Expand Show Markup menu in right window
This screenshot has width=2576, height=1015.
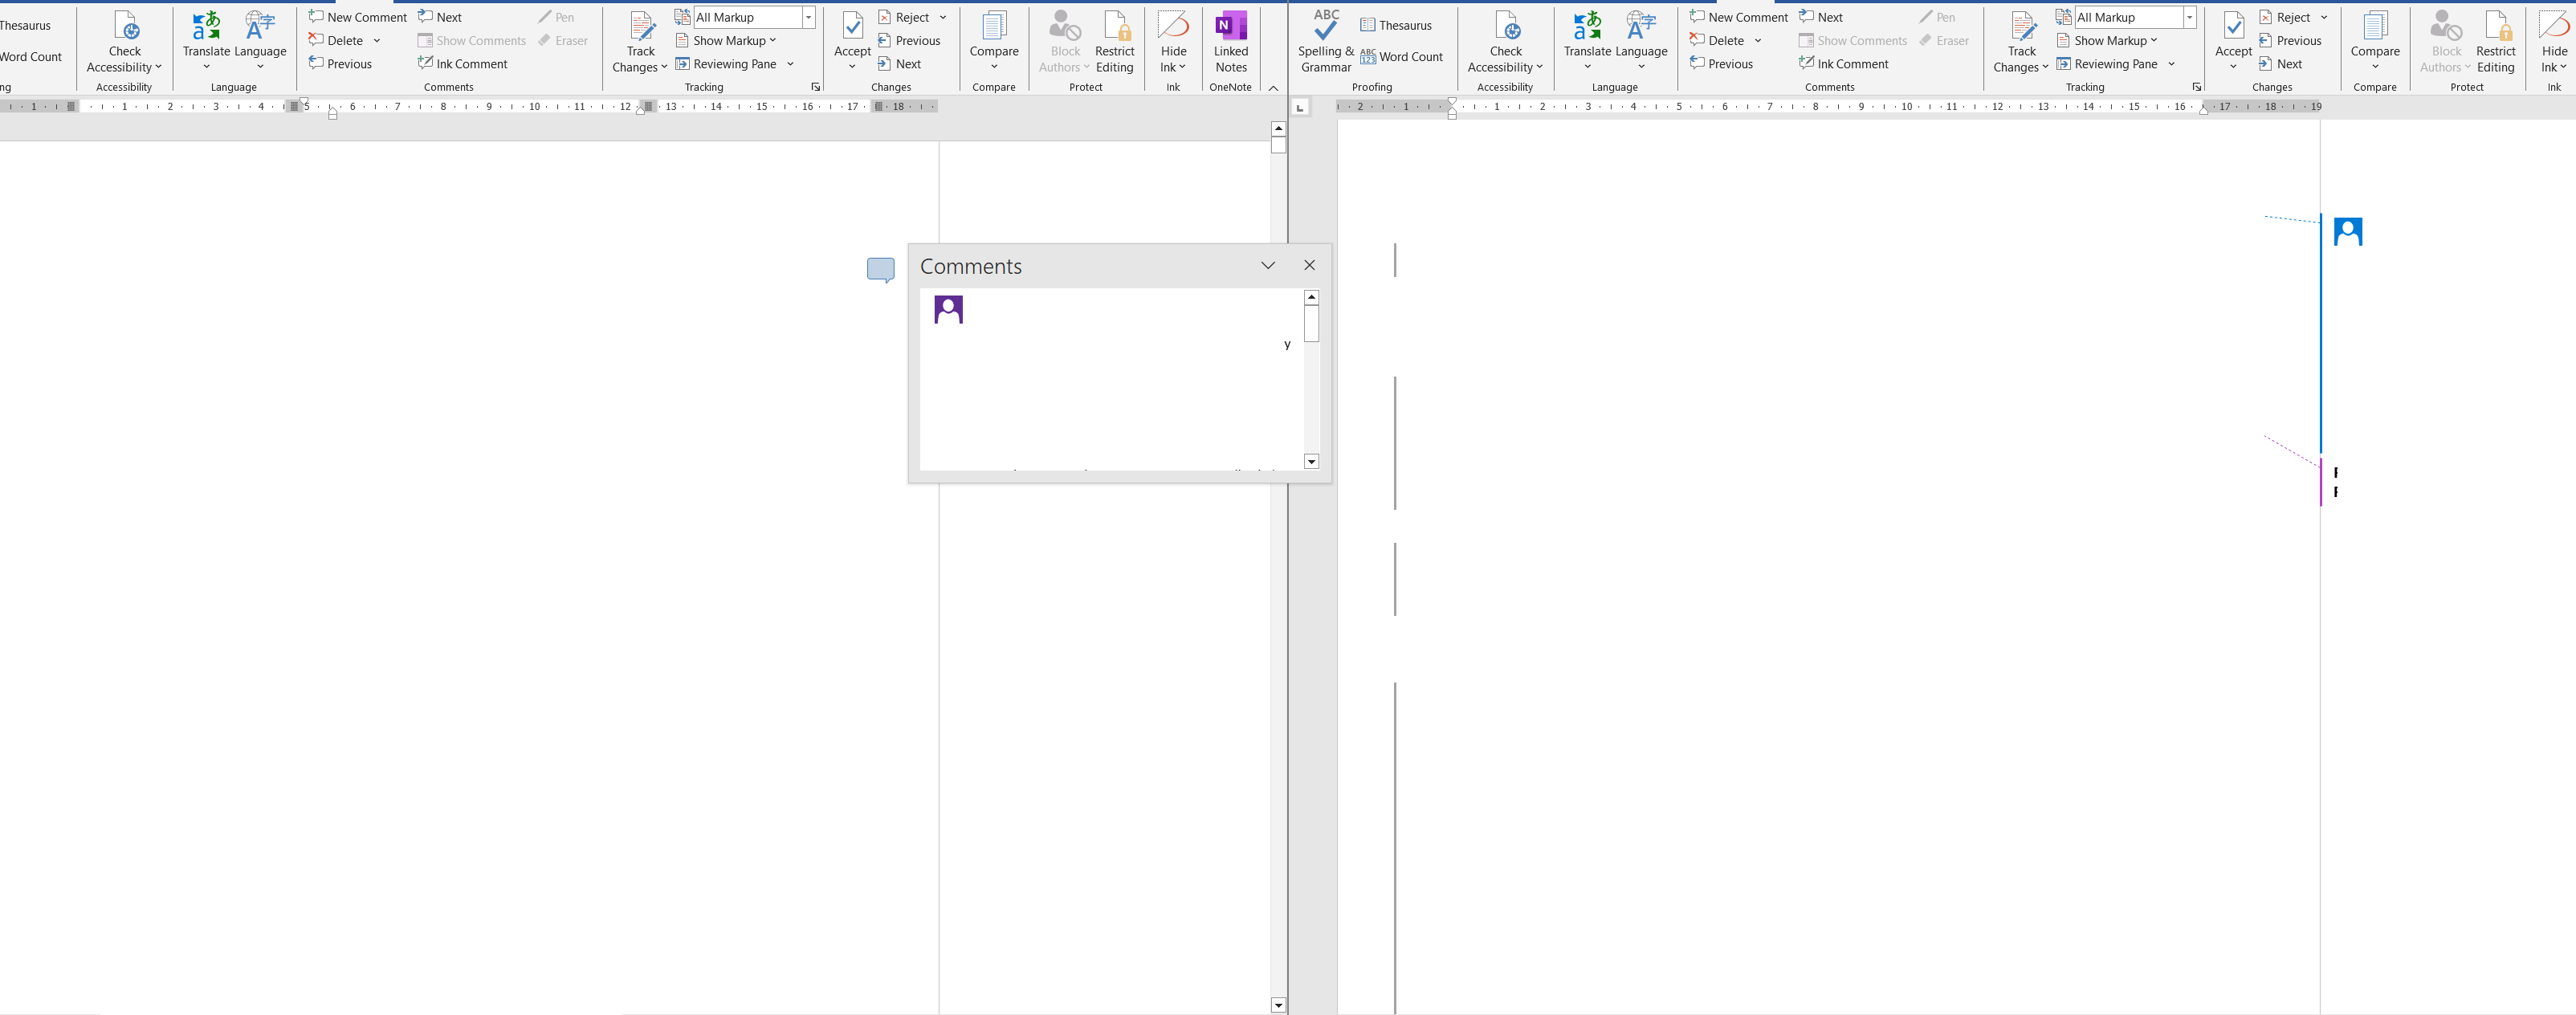pyautogui.click(x=2109, y=41)
